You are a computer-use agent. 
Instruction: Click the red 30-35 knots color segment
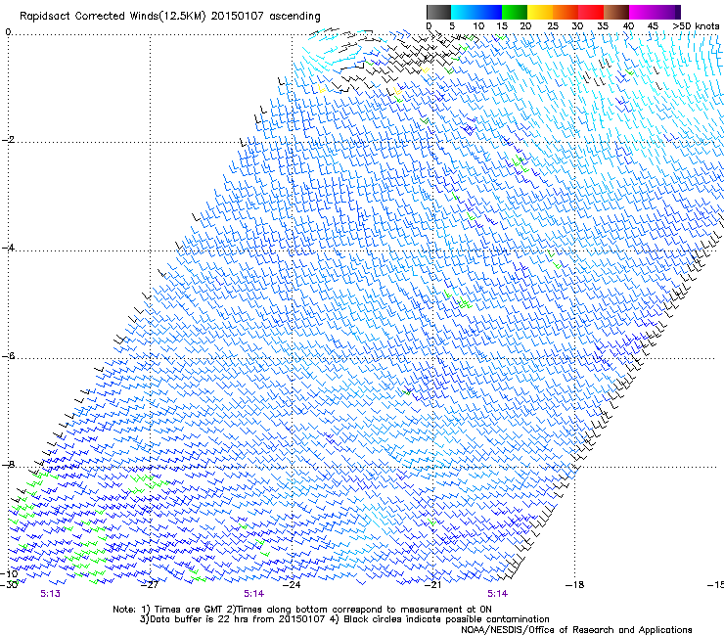coord(591,12)
